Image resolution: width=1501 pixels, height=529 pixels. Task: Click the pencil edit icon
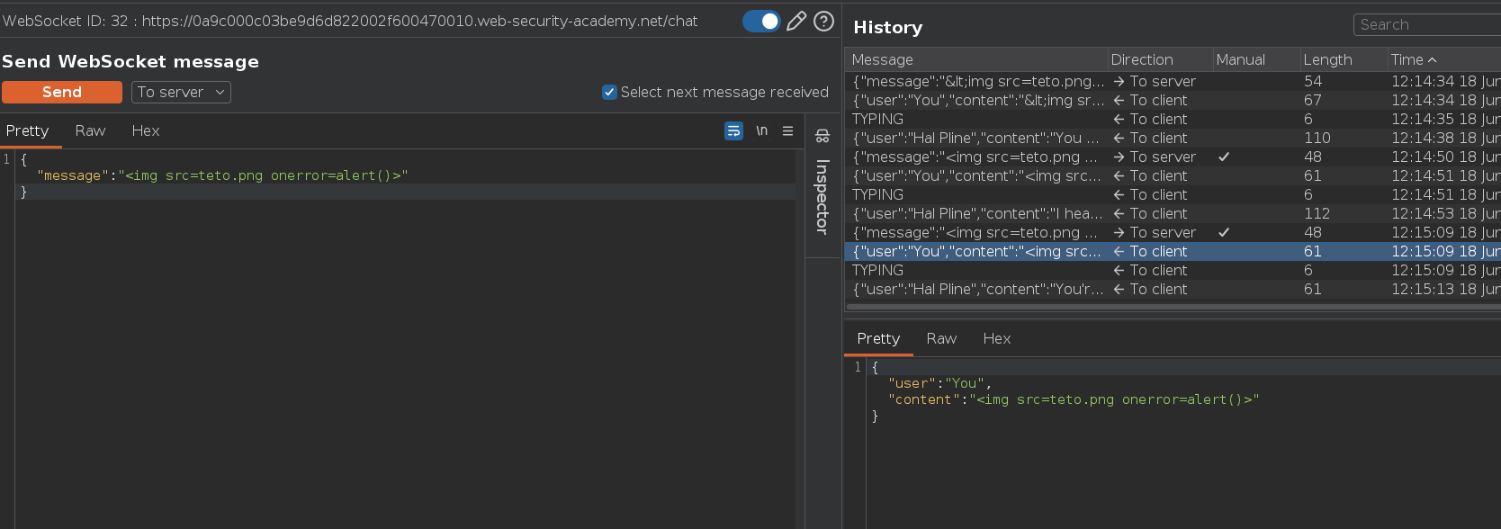796,21
